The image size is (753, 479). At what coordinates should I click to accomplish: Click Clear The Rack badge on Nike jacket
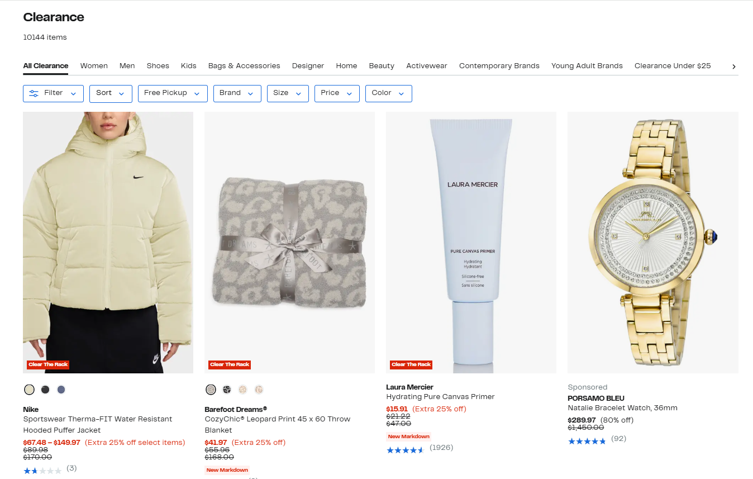click(x=48, y=364)
